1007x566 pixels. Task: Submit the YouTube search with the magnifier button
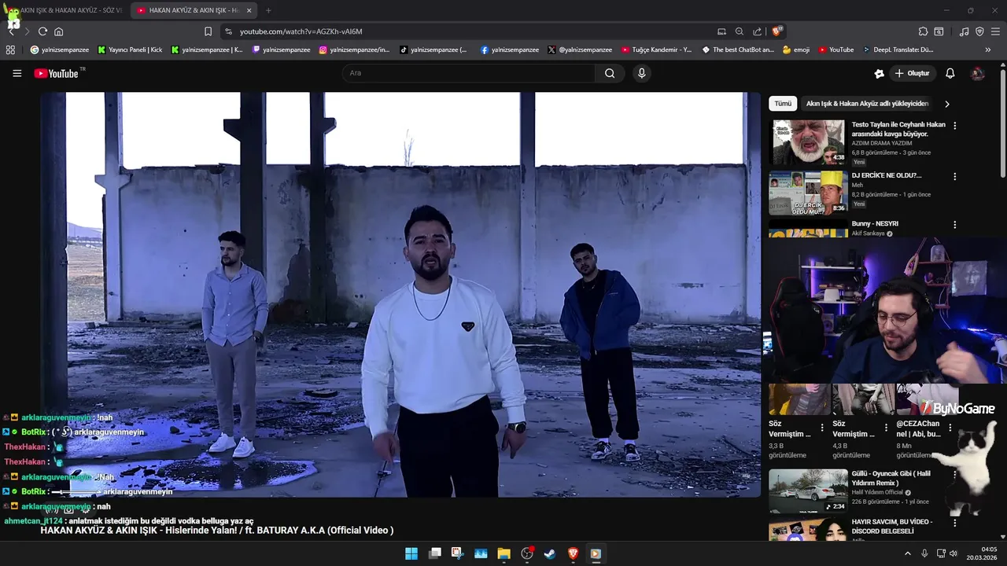point(610,73)
